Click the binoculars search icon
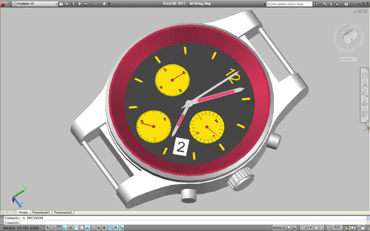 [316, 4]
